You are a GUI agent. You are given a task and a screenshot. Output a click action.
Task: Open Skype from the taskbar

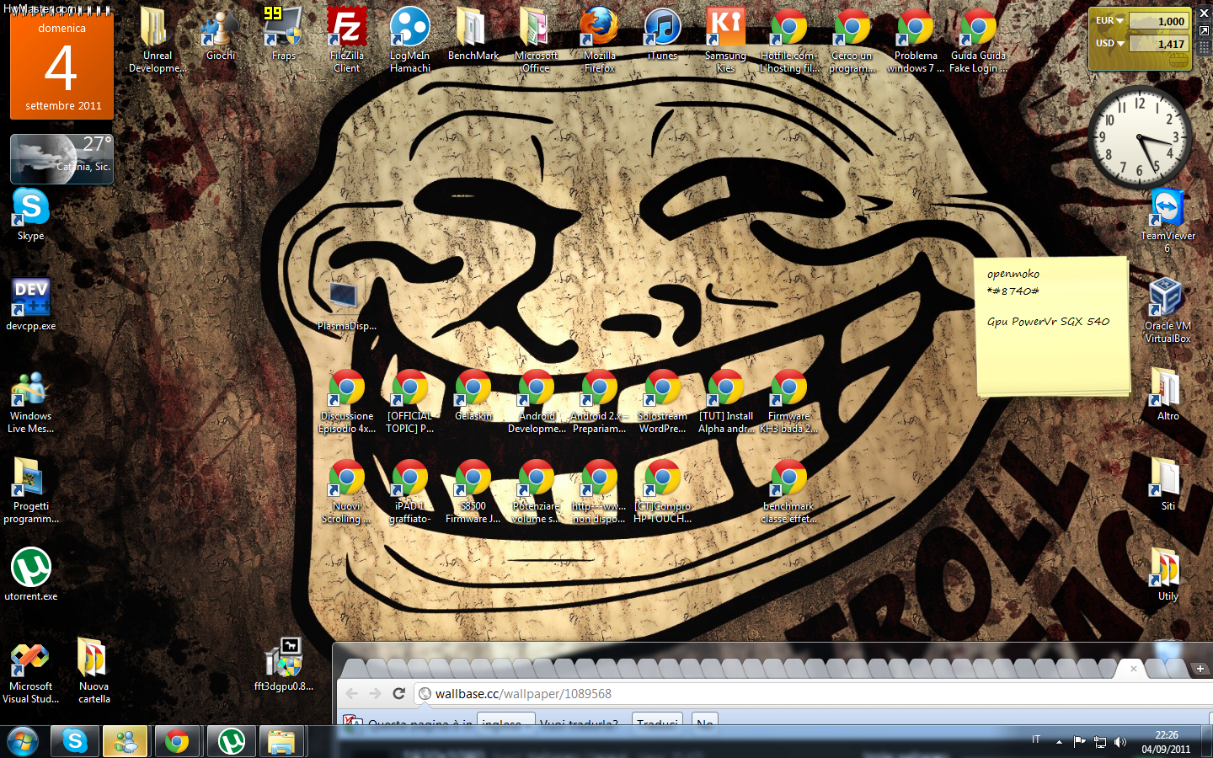pyautogui.click(x=75, y=741)
